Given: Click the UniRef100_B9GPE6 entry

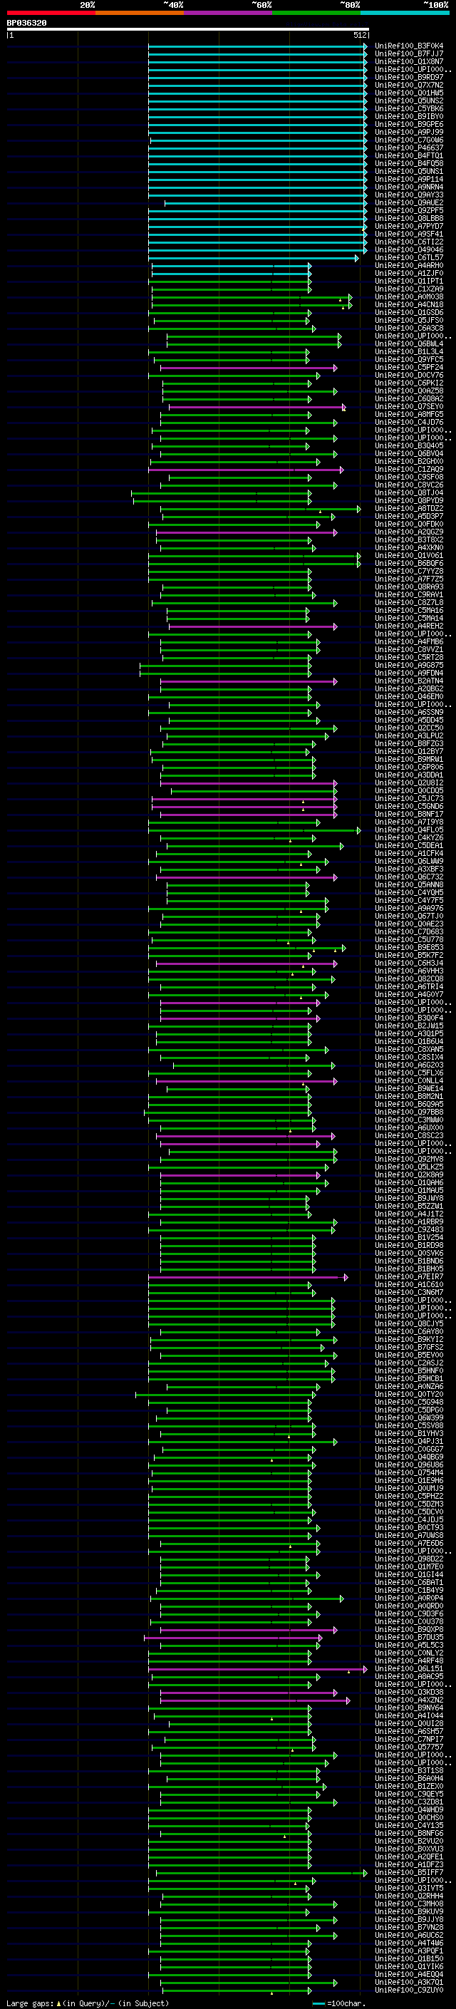Looking at the screenshot, I should (x=409, y=124).
